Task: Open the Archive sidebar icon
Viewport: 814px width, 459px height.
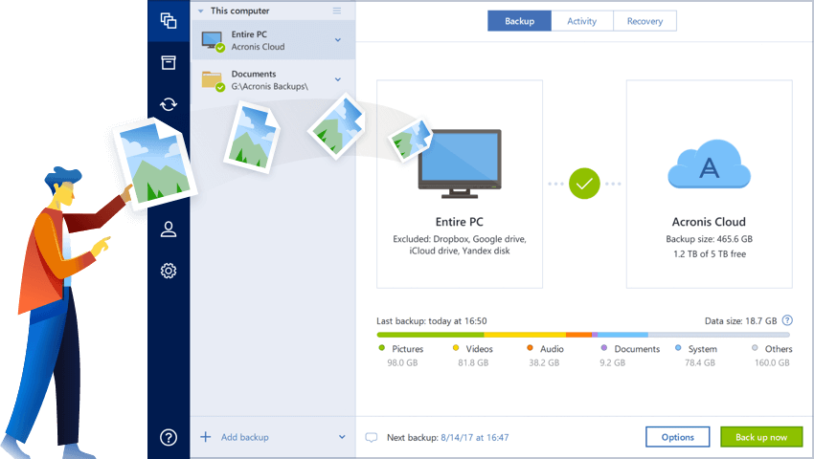Action: tap(169, 62)
